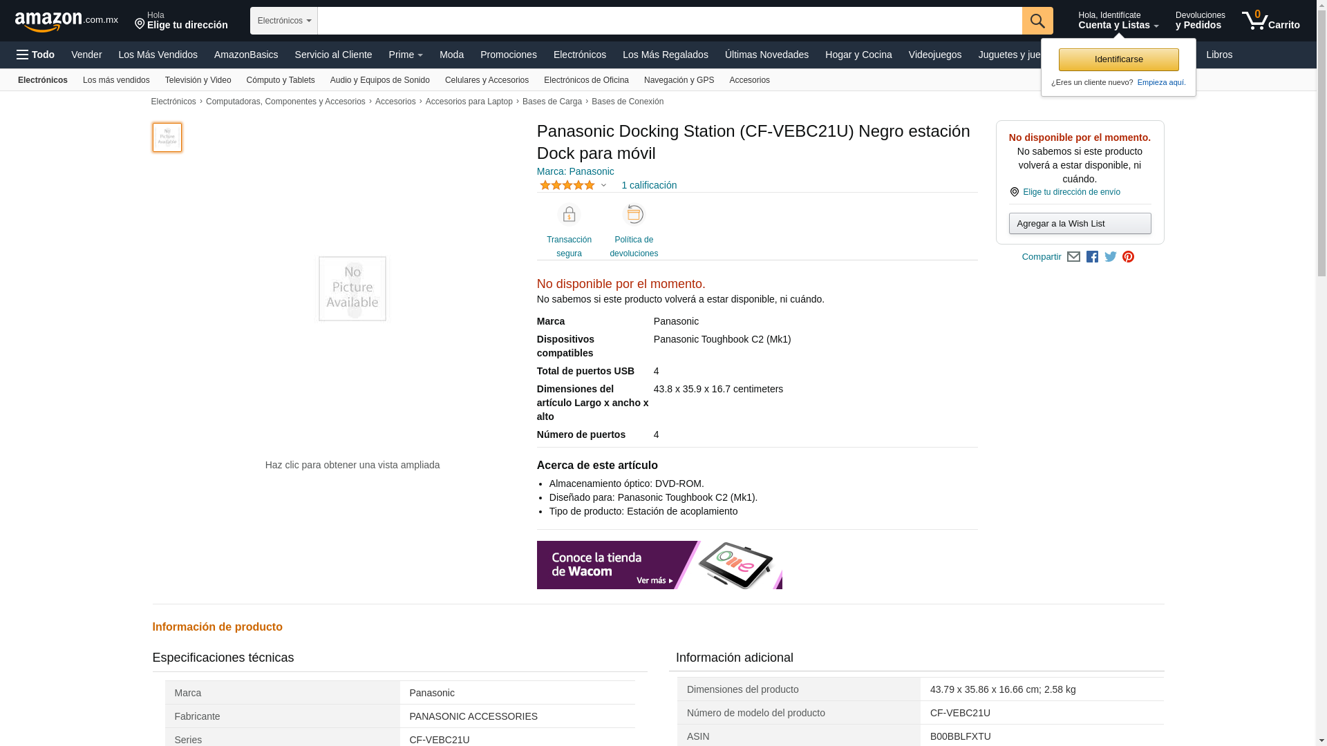
Task: Open the Marca: Panasonic link
Action: click(x=575, y=171)
